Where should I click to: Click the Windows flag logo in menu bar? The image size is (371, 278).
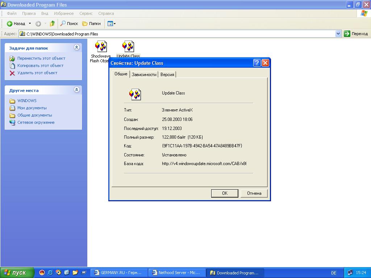tap(364, 13)
